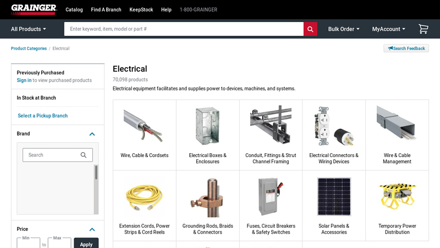Open the MyAccount dropdown
The width and height of the screenshot is (440, 248).
click(x=389, y=29)
